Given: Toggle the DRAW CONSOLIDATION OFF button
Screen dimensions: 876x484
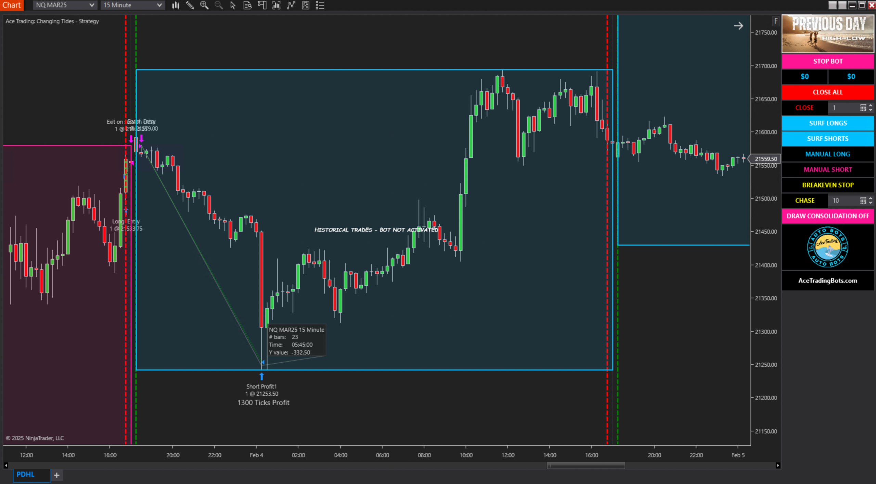Looking at the screenshot, I should coord(828,216).
